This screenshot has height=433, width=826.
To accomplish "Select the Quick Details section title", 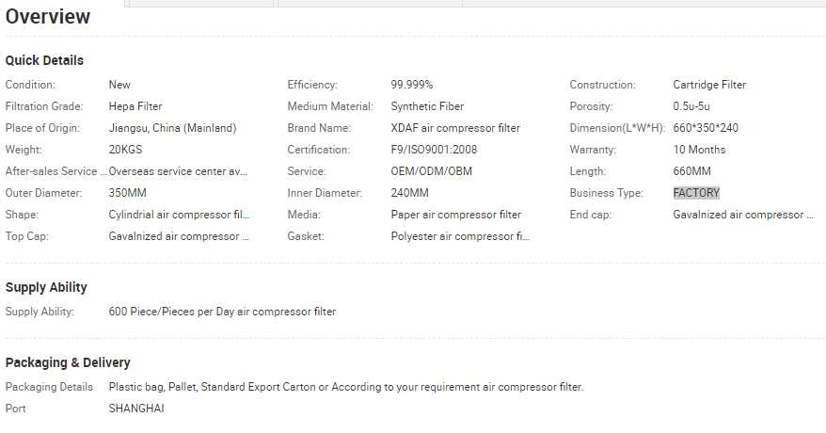I will tap(44, 60).
